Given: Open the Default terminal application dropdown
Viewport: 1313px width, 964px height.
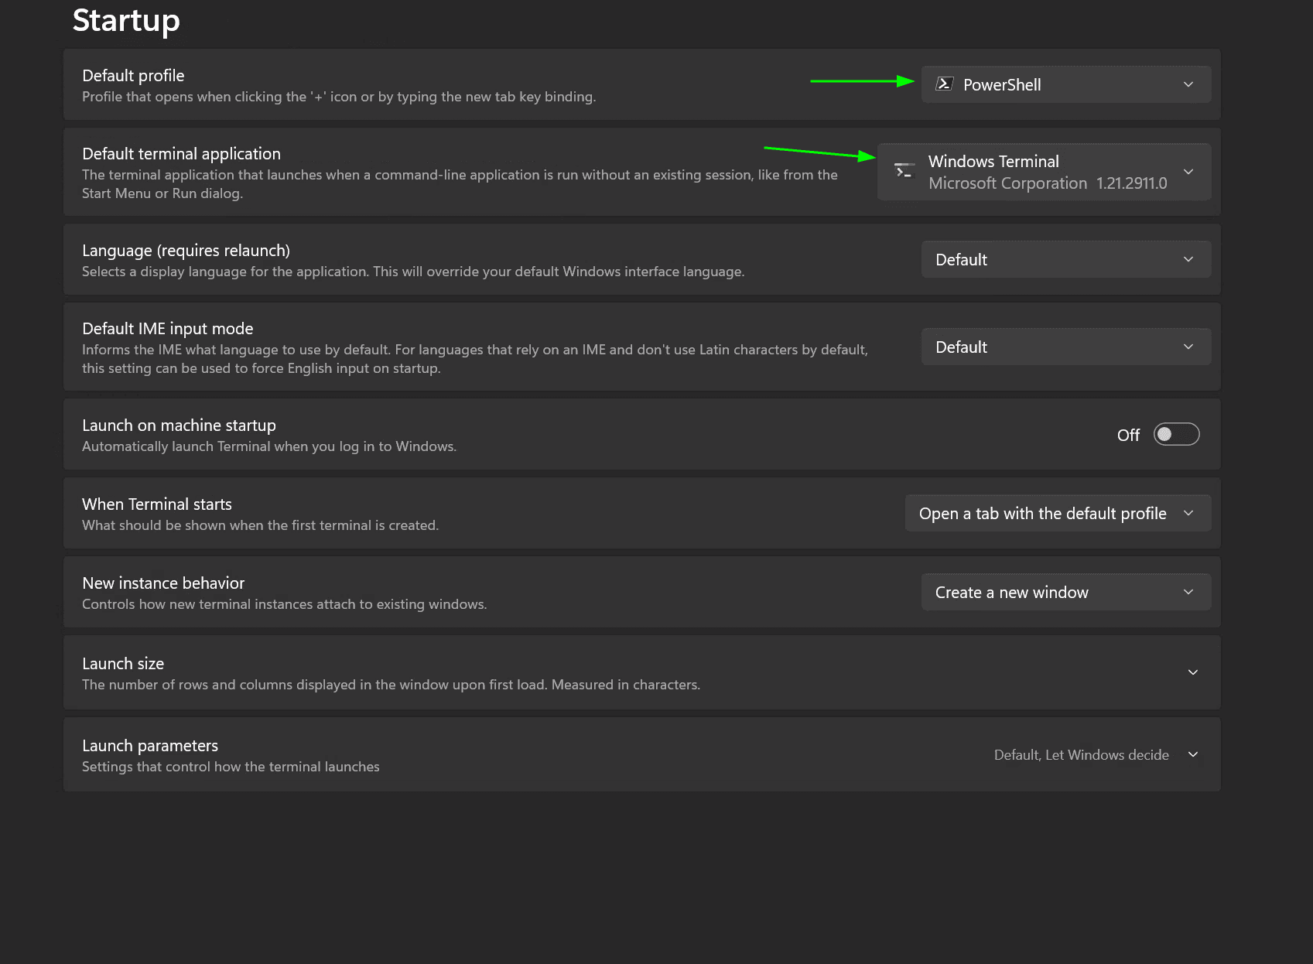Looking at the screenshot, I should (1044, 172).
